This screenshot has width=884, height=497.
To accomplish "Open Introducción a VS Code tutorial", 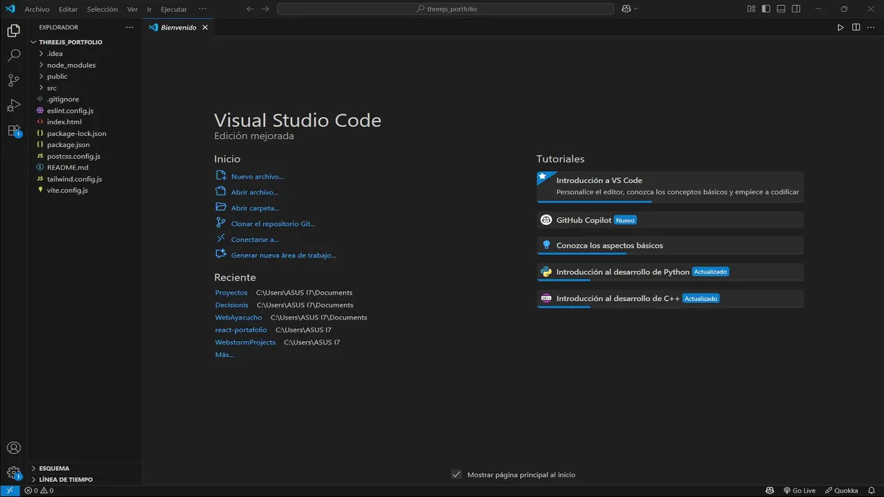I will (x=670, y=187).
